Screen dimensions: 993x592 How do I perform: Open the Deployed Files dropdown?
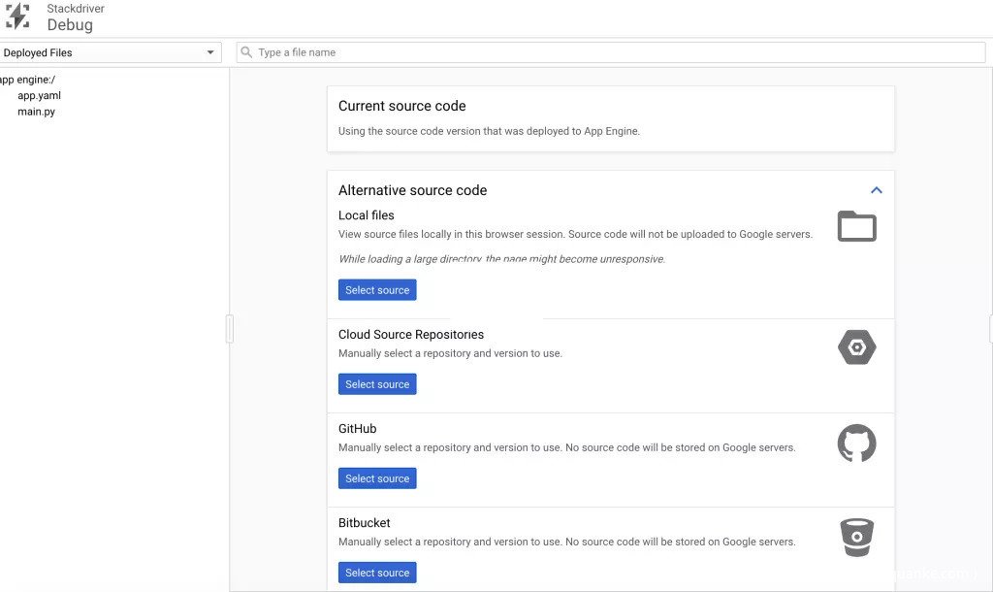[x=111, y=52]
